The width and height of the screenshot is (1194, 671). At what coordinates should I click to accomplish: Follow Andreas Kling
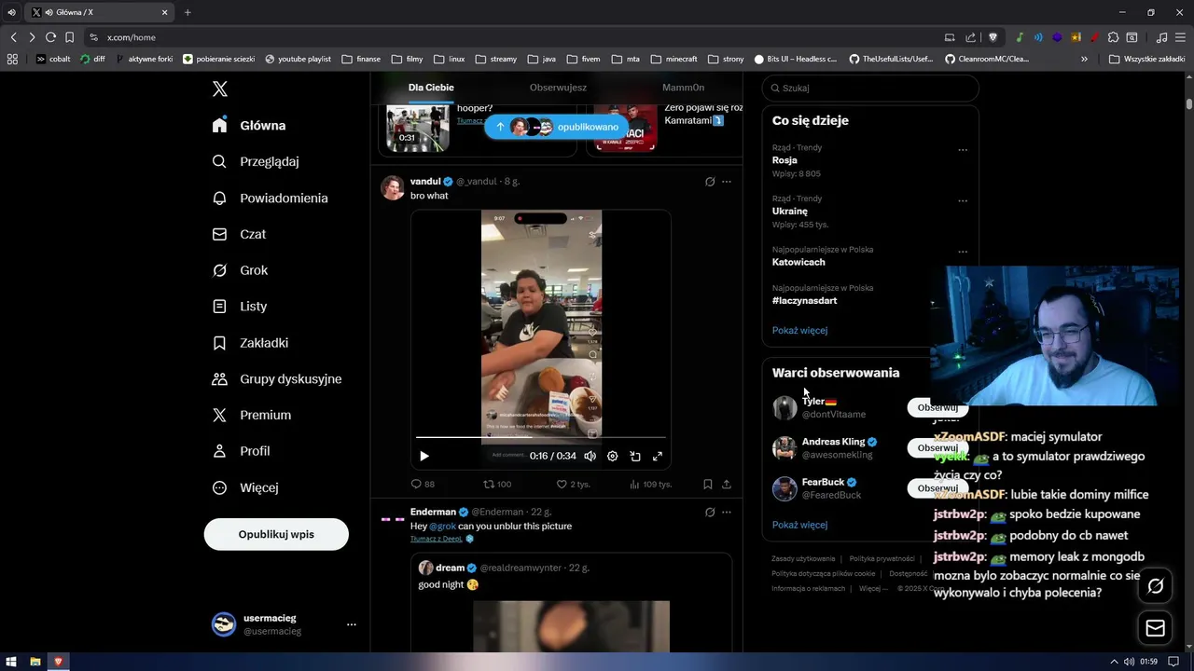937,447
